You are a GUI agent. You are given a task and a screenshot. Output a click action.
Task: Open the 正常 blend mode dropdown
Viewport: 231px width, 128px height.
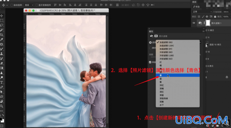tap(202, 12)
